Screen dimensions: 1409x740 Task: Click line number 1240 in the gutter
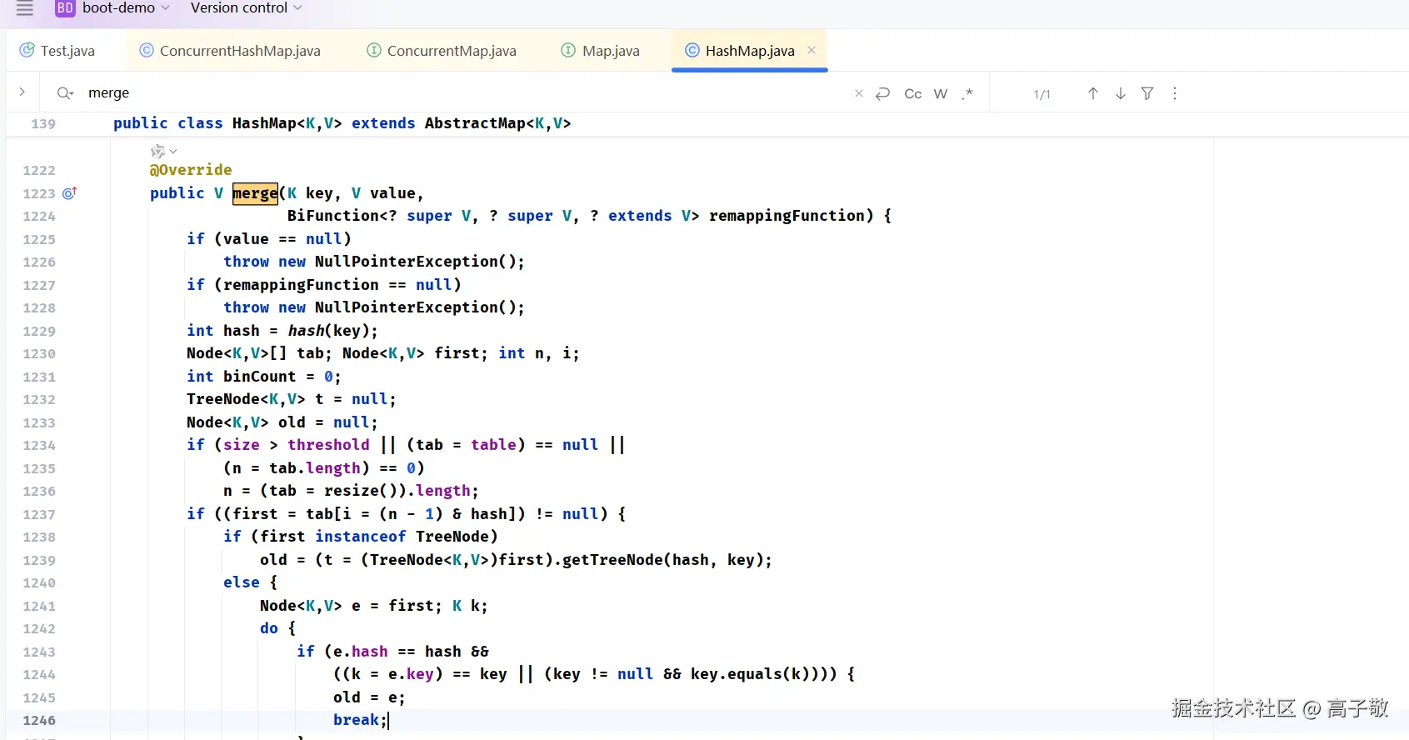[39, 583]
